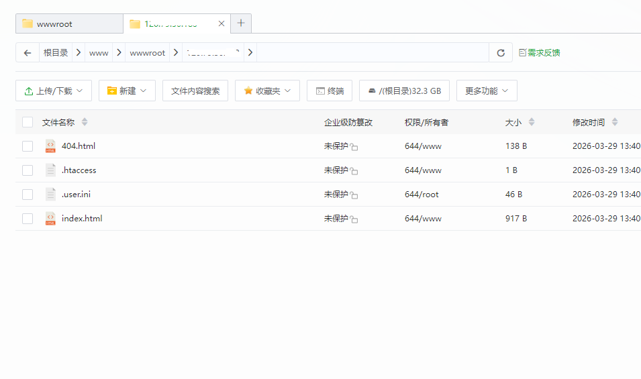This screenshot has width=641, height=379.
Task: Refresh the file list
Action: coord(501,53)
